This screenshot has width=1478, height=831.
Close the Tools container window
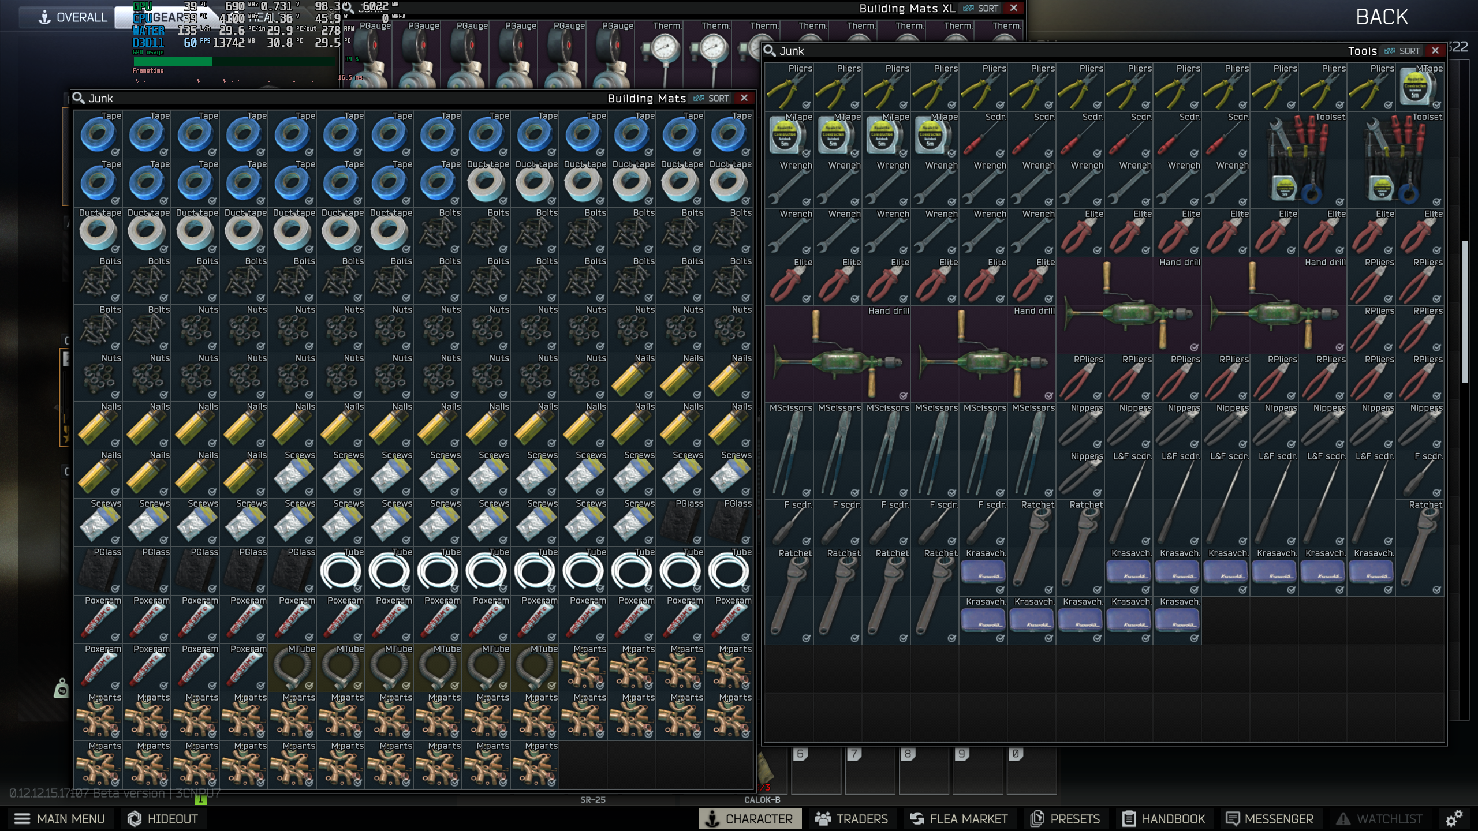(1435, 51)
